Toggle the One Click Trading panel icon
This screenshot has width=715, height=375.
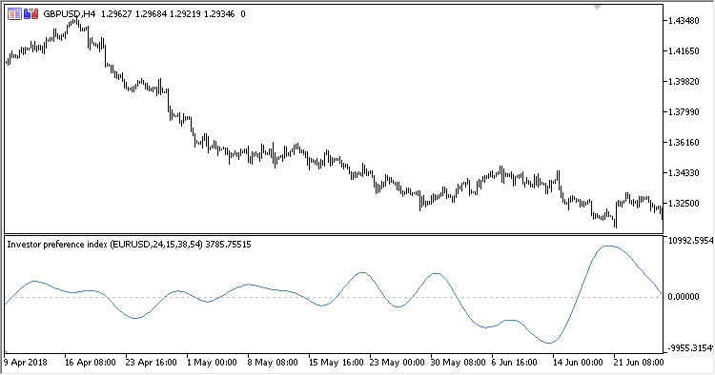(31, 14)
